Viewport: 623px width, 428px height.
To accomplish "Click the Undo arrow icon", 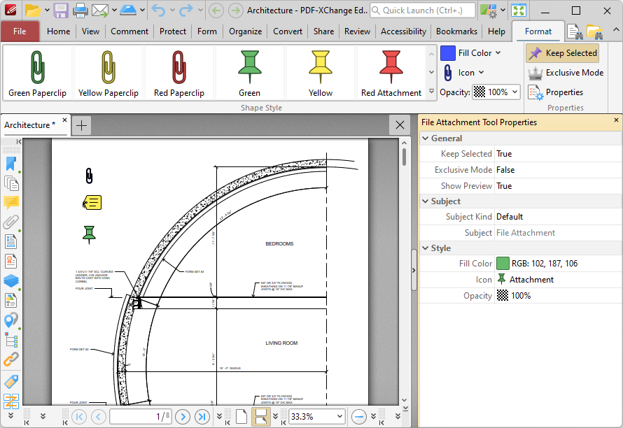I will pyautogui.click(x=158, y=10).
